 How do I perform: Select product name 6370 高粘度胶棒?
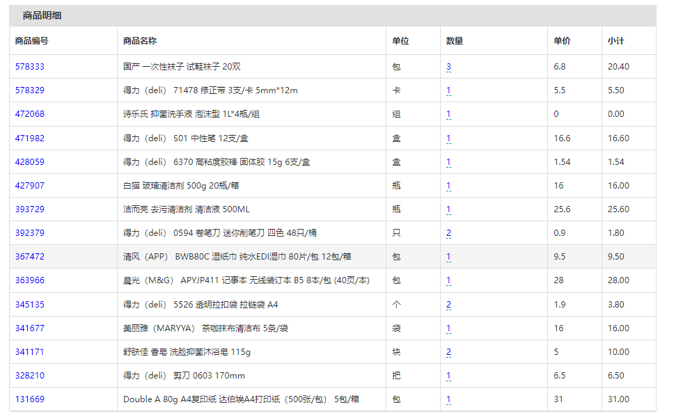coord(217,162)
